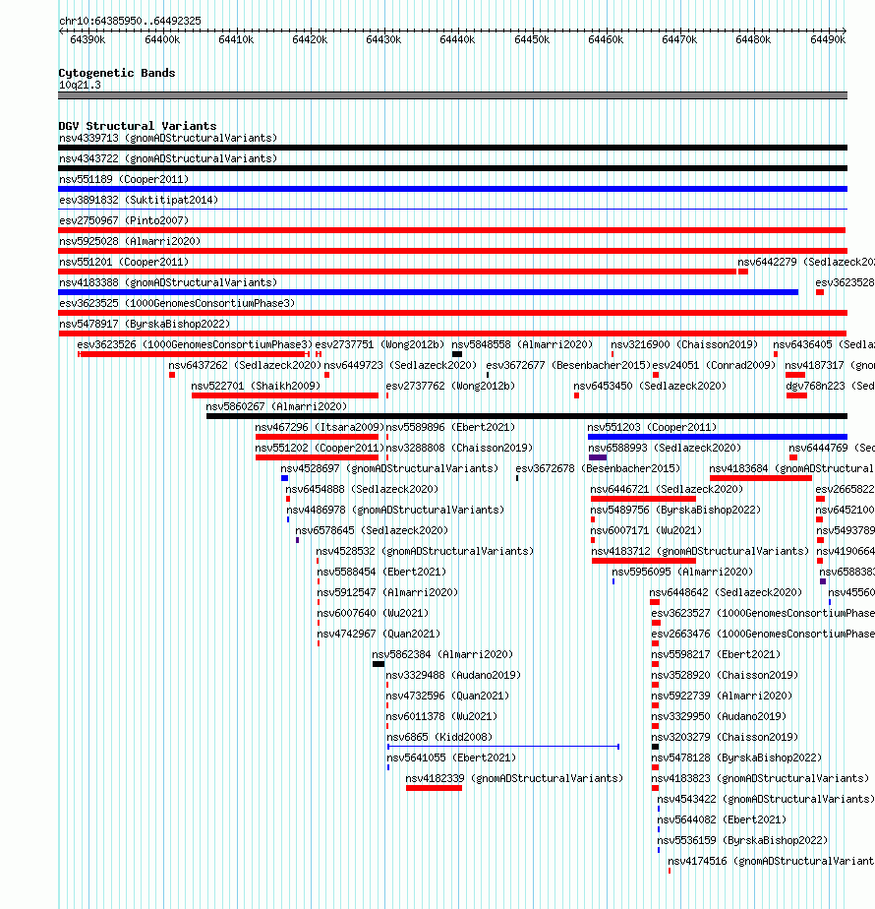Open nsv5589896 (Ebert2021) variant
Image resolution: width=875 pixels, height=909 pixels.
coord(450,428)
